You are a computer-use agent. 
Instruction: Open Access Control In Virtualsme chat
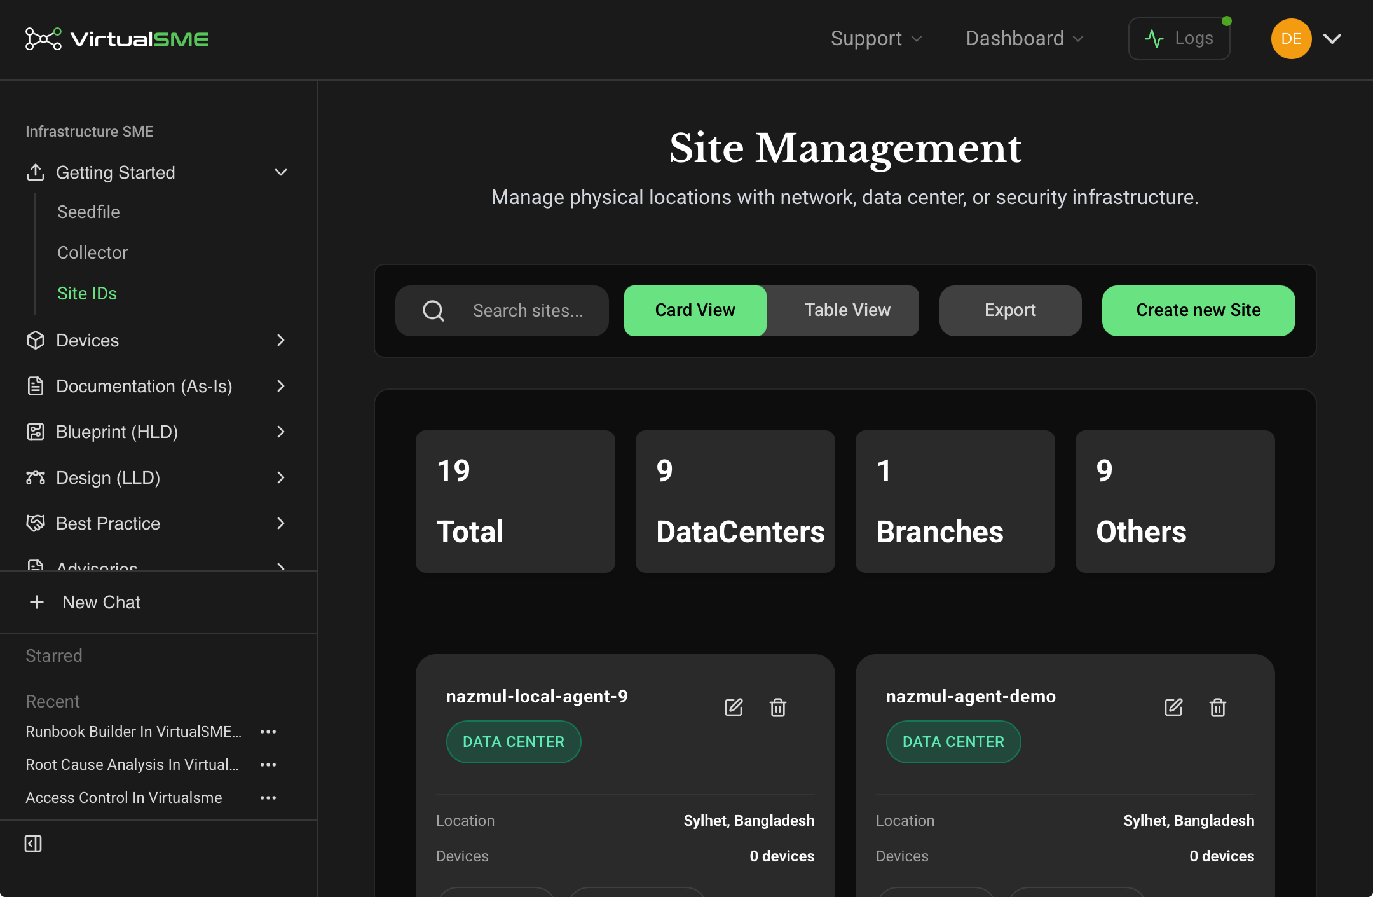[124, 798]
